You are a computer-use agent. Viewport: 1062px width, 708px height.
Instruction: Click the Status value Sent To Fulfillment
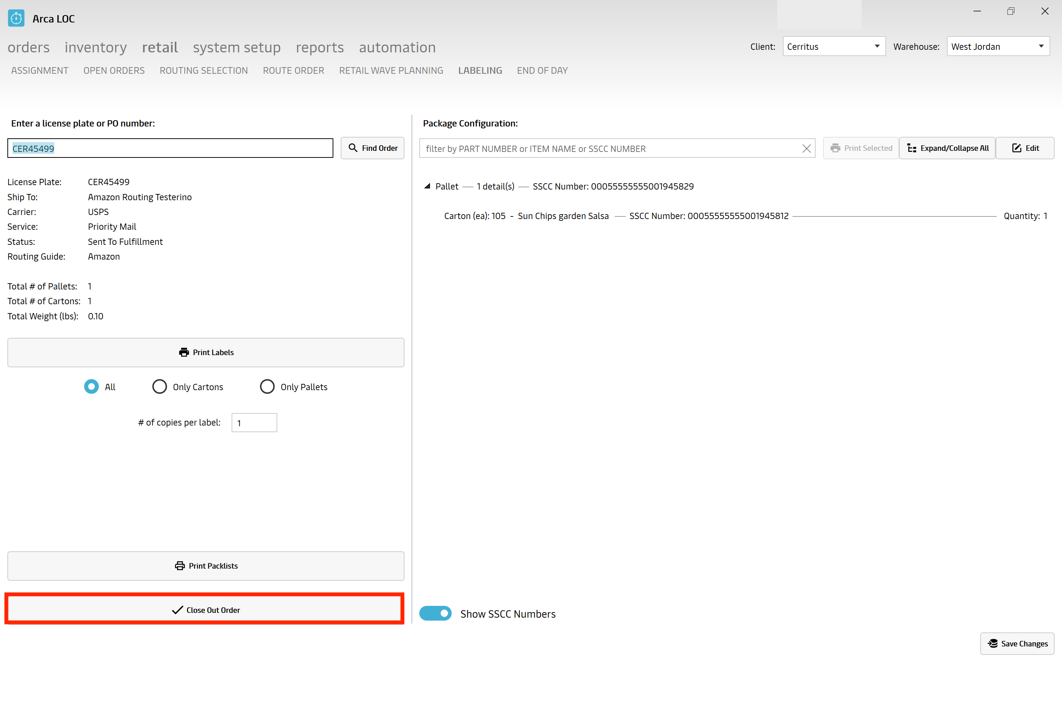click(125, 242)
